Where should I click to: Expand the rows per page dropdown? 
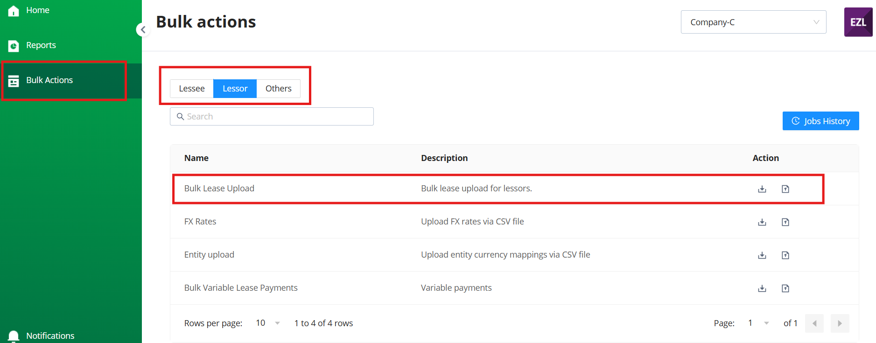[x=268, y=323]
